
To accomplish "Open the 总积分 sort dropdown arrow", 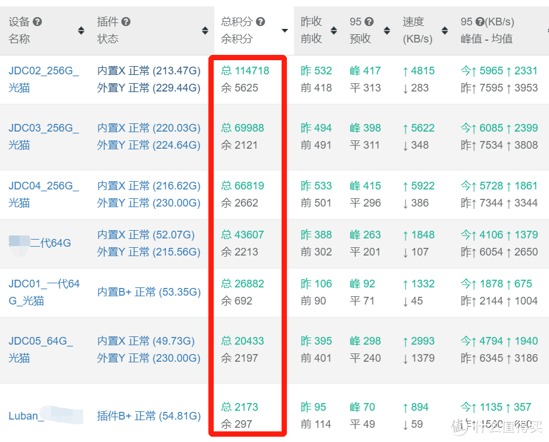I will pyautogui.click(x=284, y=31).
